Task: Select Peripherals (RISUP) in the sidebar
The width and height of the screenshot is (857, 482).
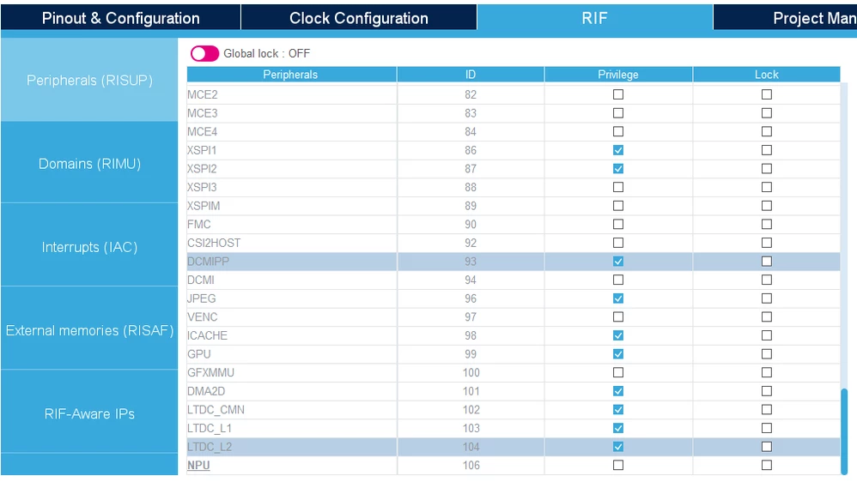Action: (x=89, y=81)
